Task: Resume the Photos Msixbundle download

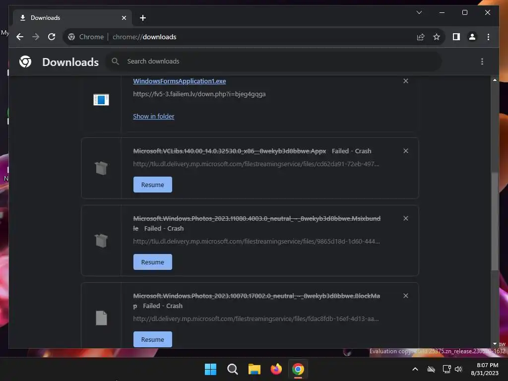Action: (x=153, y=262)
